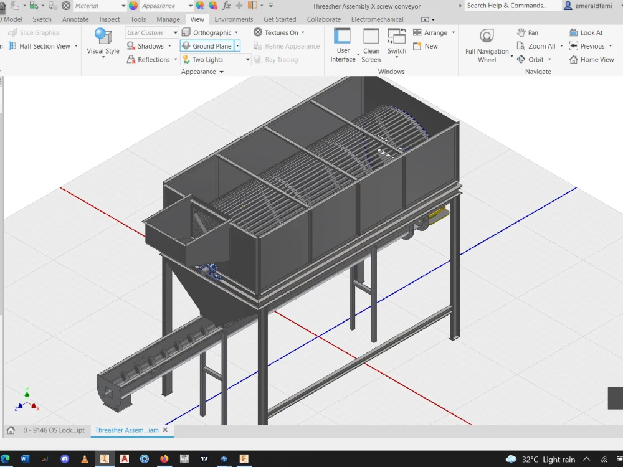
Task: Return to Home View
Action: pyautogui.click(x=592, y=60)
